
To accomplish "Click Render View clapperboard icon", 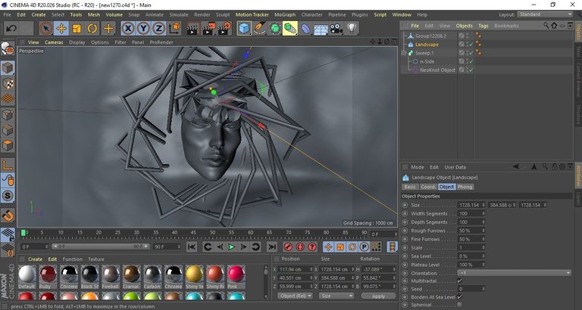I will [x=192, y=29].
